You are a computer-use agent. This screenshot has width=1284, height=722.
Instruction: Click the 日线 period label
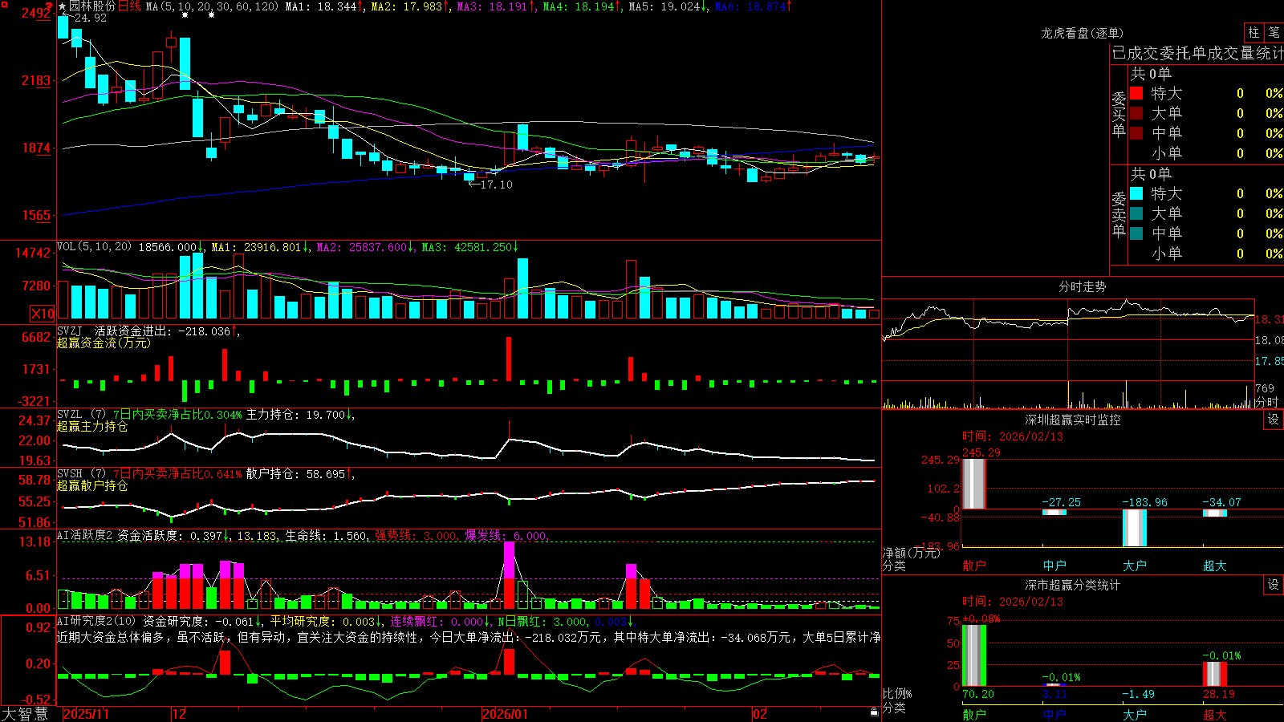129,6
